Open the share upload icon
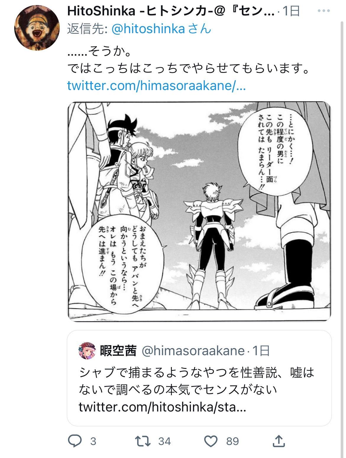The image size is (346, 458). tap(279, 441)
